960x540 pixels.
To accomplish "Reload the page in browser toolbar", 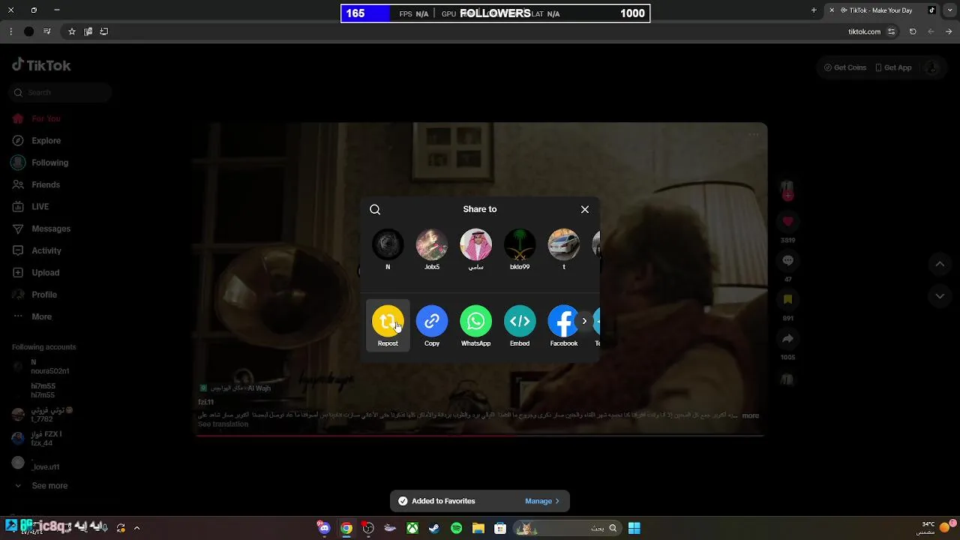I will click(913, 31).
